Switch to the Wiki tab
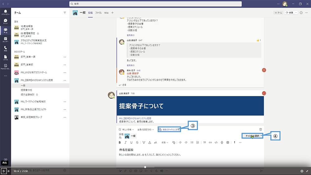 point(106,13)
